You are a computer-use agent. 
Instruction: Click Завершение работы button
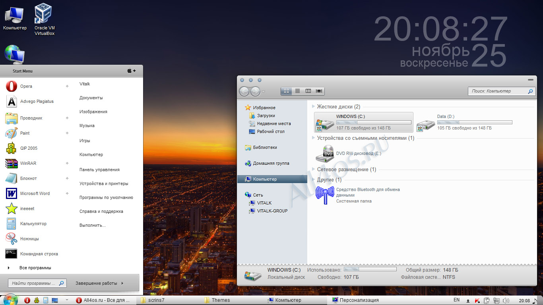tap(96, 283)
